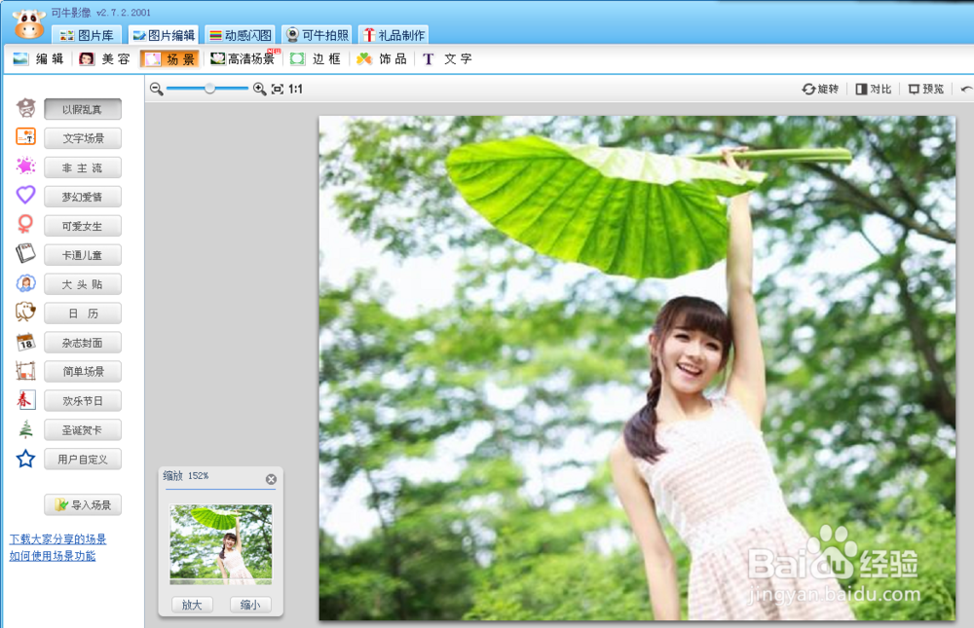Select the 圣诞贺卡 button
Viewport: 974px width, 628px height.
click(83, 430)
